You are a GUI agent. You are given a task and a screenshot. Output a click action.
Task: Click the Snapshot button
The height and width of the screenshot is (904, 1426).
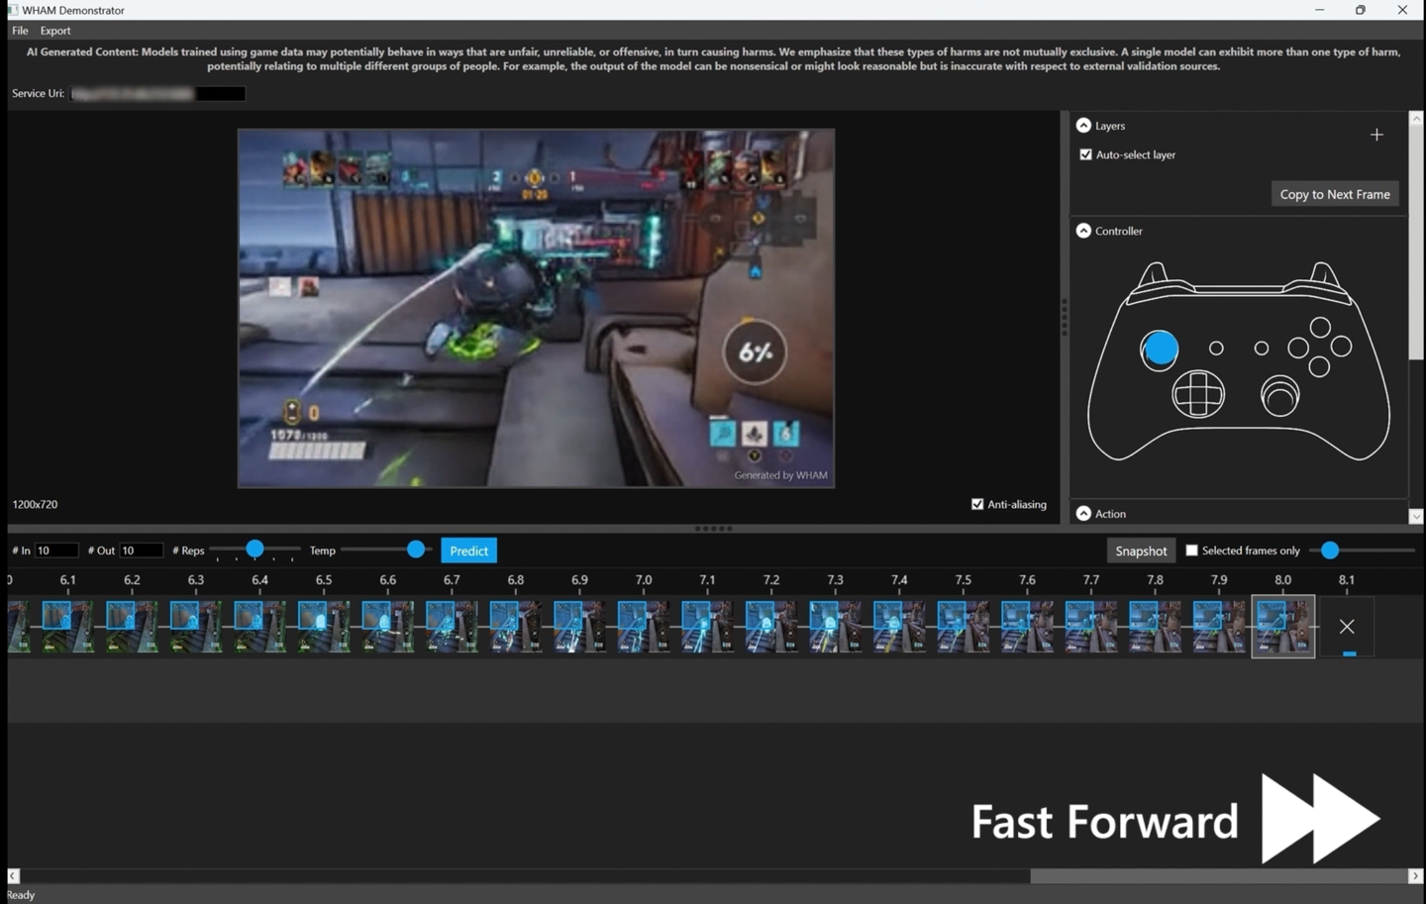coord(1141,551)
